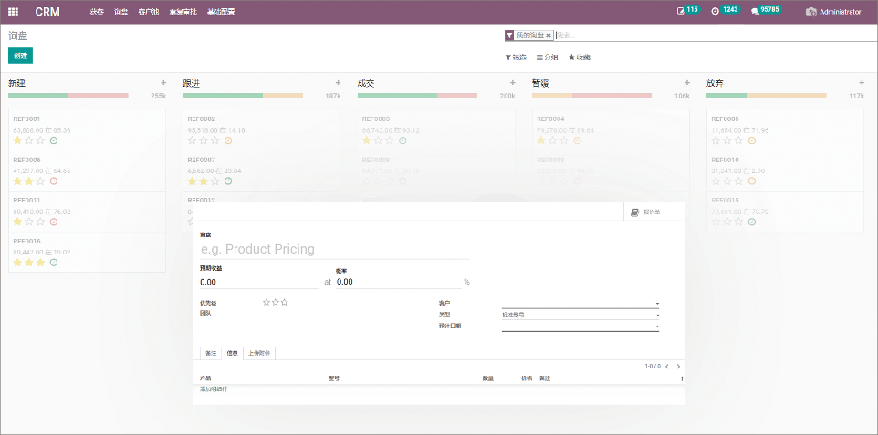Switch to the 上传附件 tab
This screenshot has width=878, height=435.
(x=260, y=353)
